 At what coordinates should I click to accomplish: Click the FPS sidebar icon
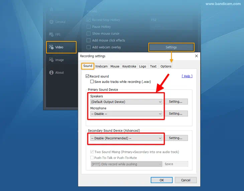click(51, 34)
